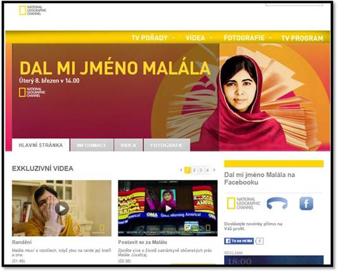Open the Randění video title link
This screenshot has height=271, width=338.
[22, 242]
